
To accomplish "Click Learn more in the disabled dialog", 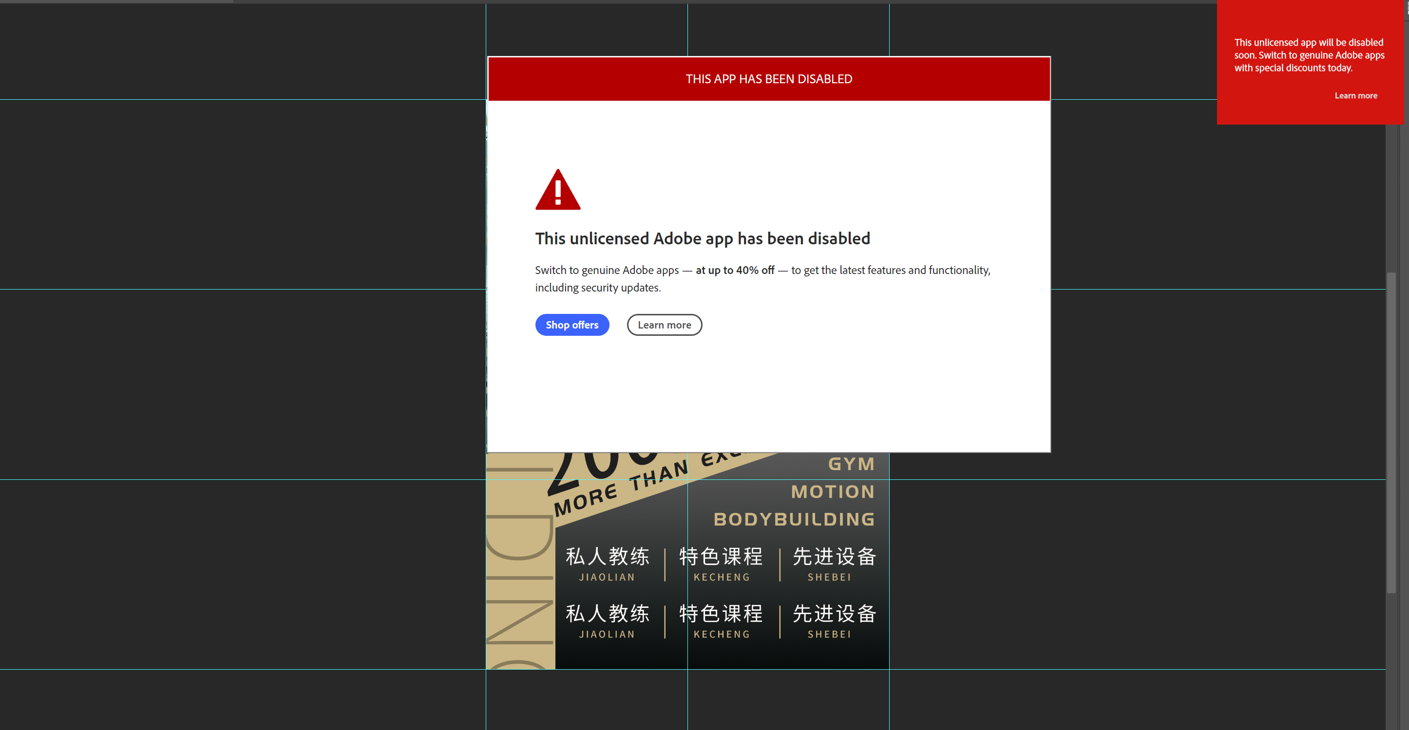I will click(664, 325).
